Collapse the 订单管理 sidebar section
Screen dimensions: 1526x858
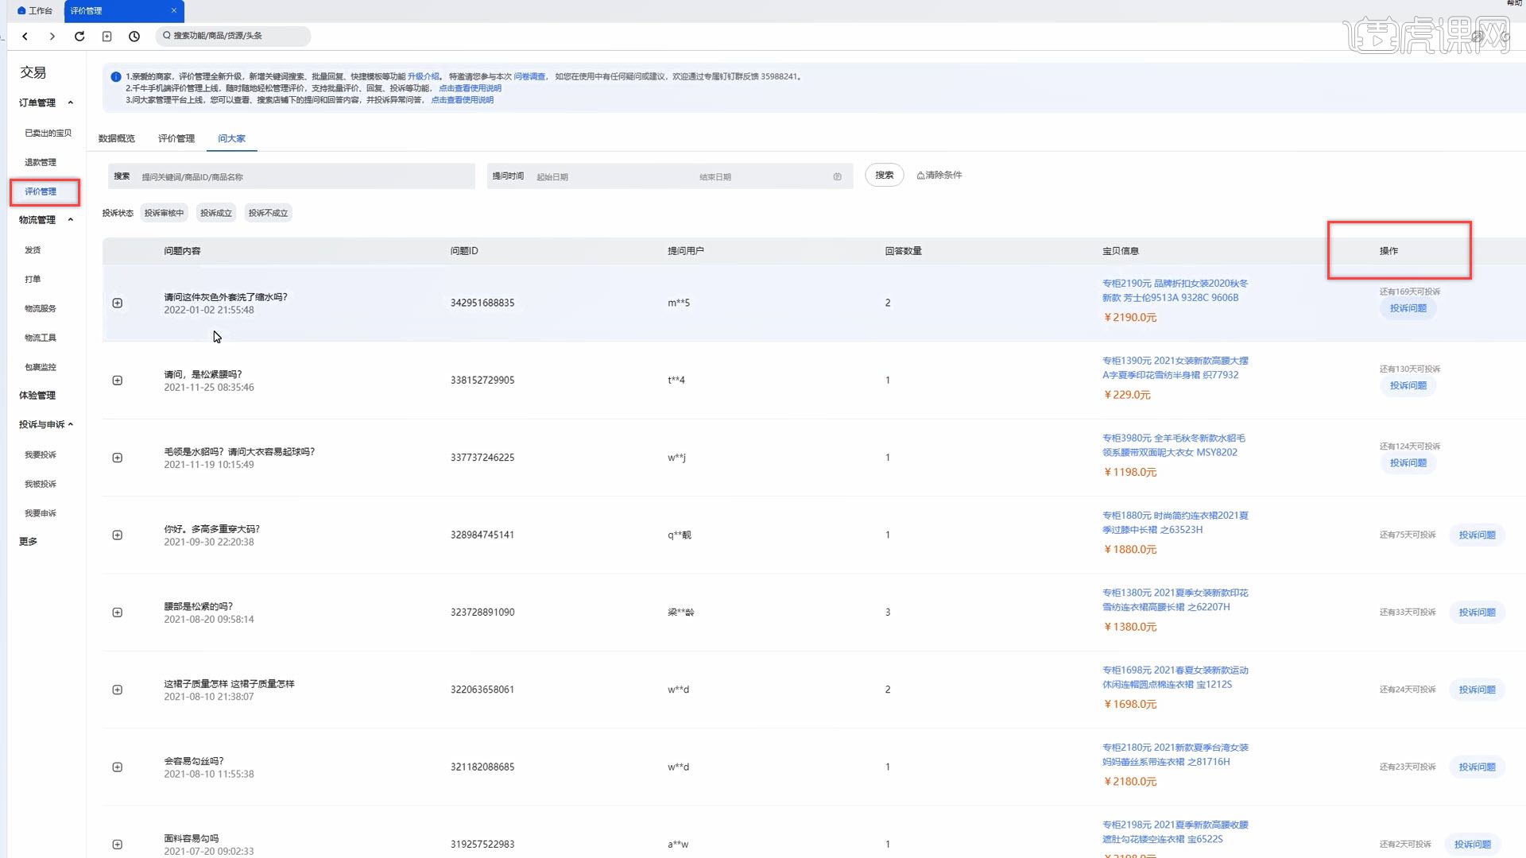click(x=71, y=102)
